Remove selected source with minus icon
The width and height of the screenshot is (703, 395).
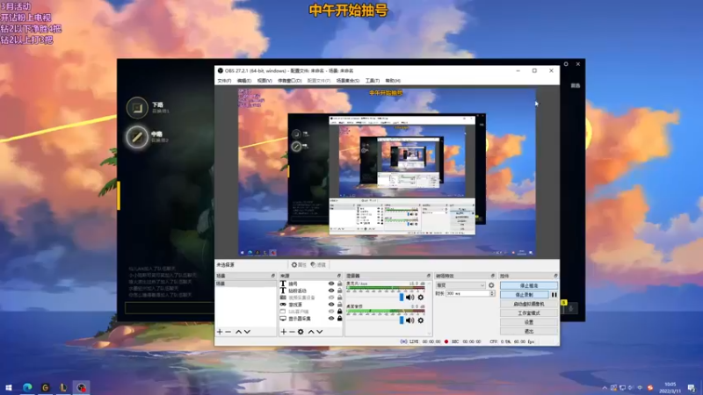coord(292,332)
